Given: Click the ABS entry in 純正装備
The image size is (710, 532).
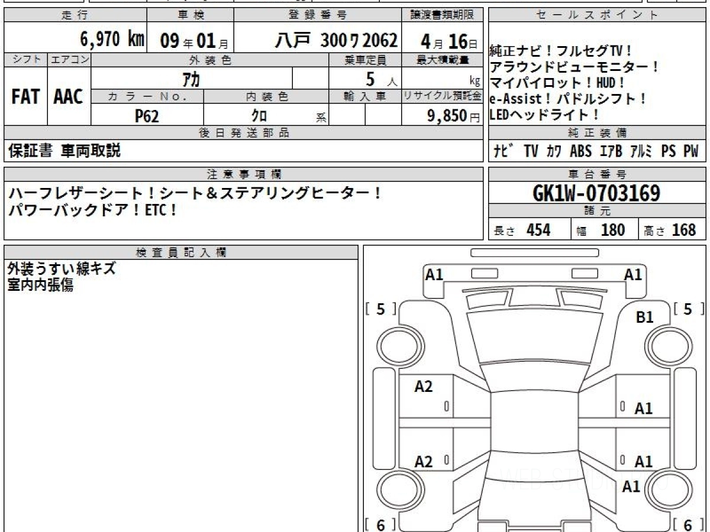Looking at the screenshot, I should coord(580,151).
